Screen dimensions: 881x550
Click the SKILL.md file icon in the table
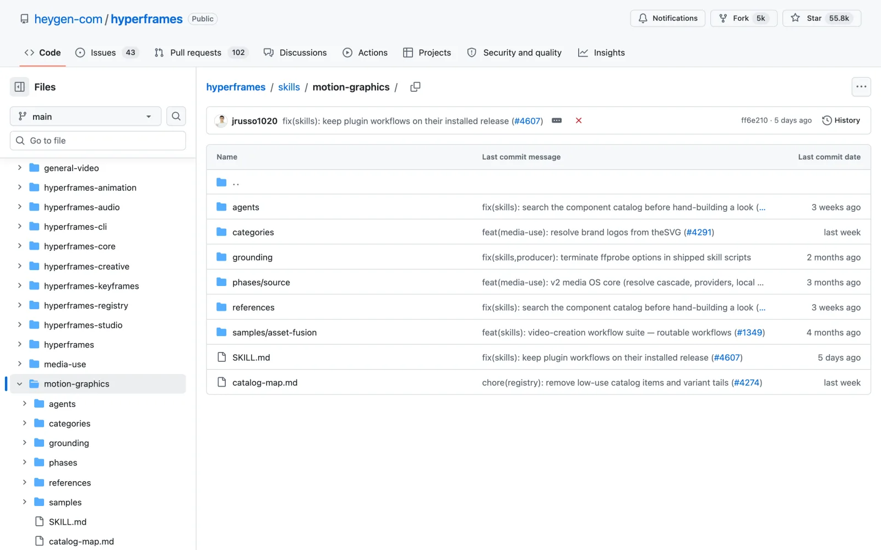[x=222, y=358]
